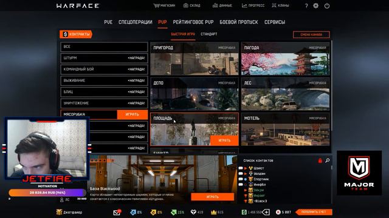Click the Джетфайер player name
Image resolution: width=389 pixels, height=218 pixels.
click(x=72, y=212)
